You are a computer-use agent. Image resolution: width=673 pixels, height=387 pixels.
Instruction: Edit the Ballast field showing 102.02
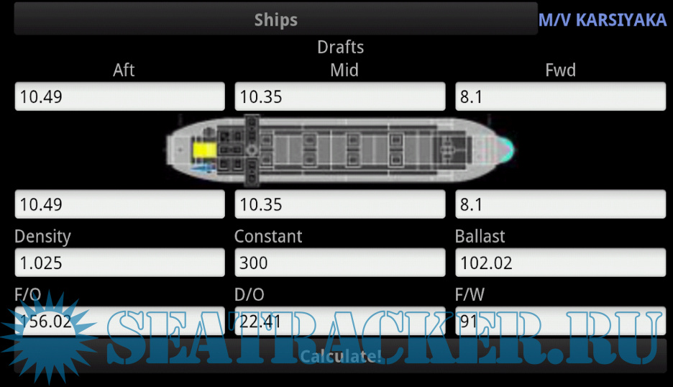coord(561,263)
